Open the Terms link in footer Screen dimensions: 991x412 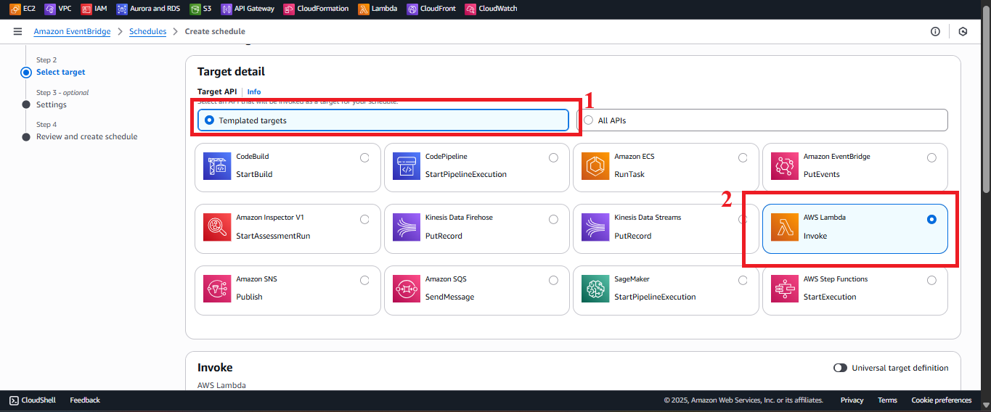point(887,400)
